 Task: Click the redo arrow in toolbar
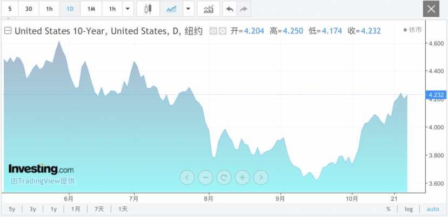pyautogui.click(x=244, y=9)
